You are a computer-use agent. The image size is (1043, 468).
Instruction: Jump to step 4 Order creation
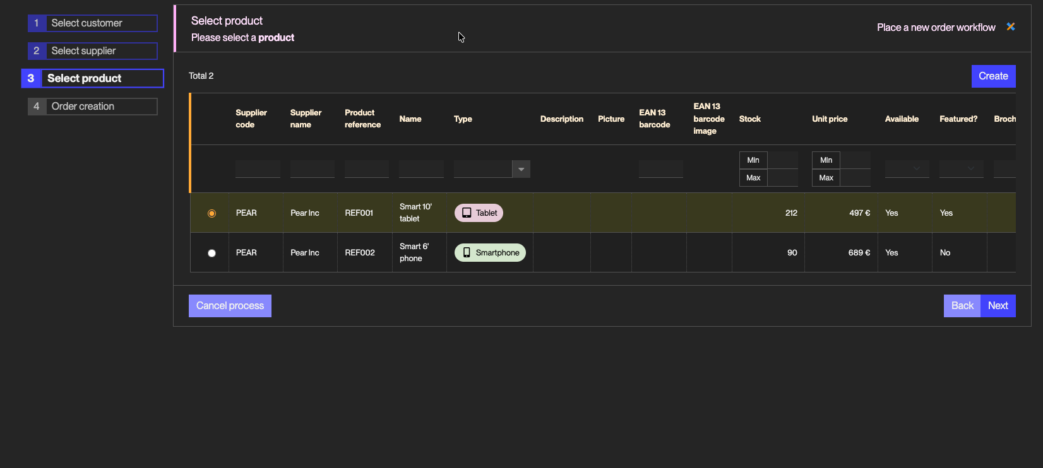(x=93, y=107)
